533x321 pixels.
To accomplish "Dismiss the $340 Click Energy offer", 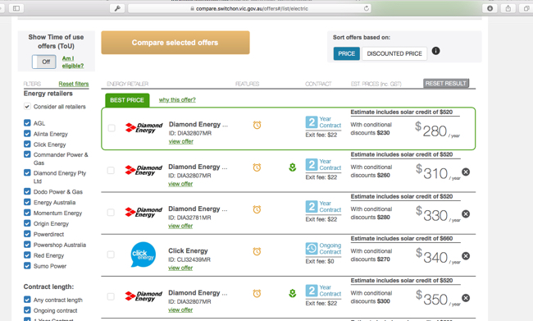I will coord(466,256).
